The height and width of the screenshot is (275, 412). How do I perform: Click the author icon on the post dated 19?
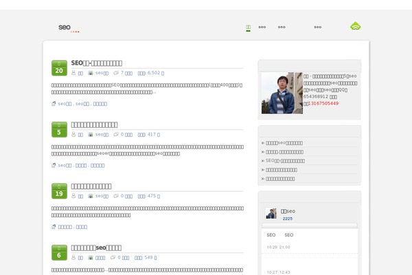pyautogui.click(x=73, y=196)
